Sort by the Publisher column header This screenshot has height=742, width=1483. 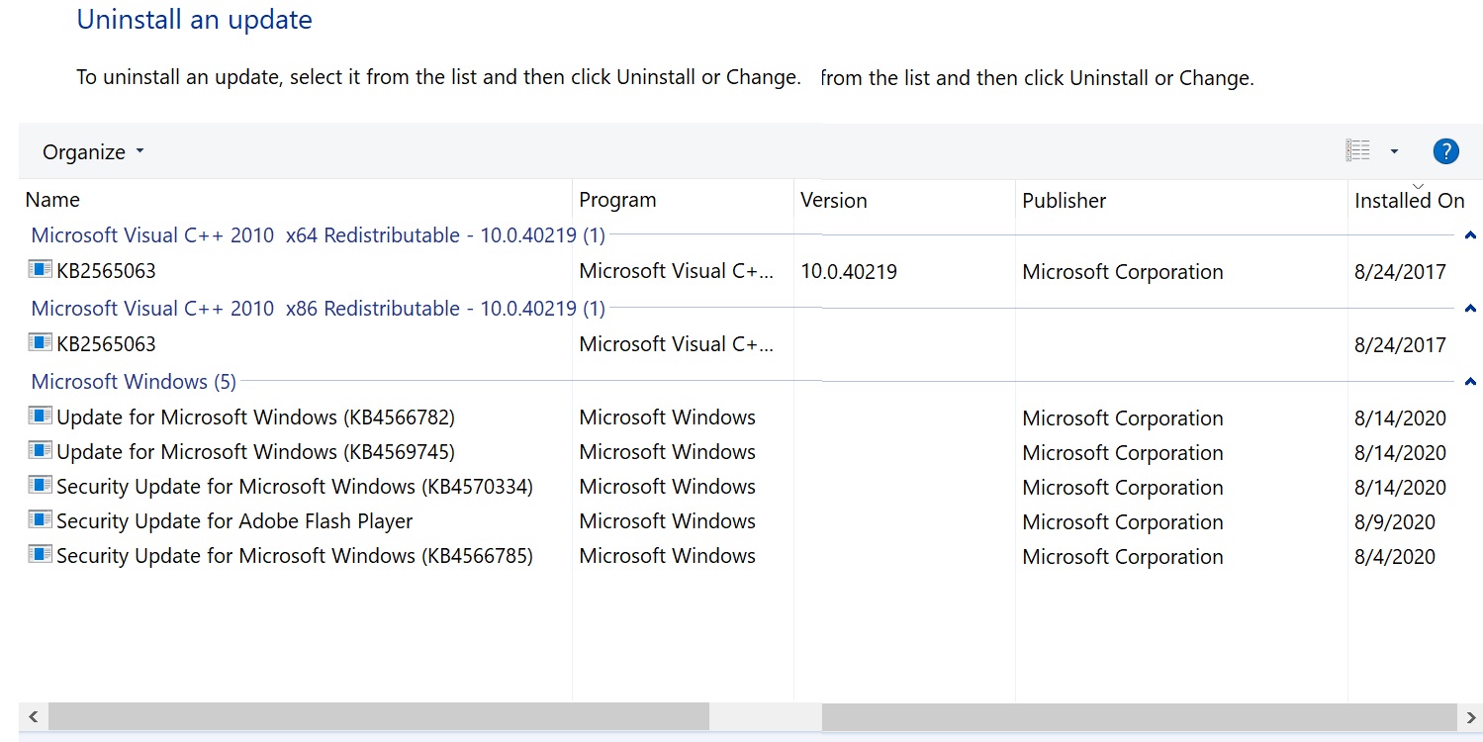1064,200
